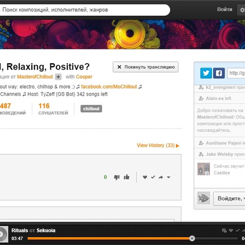Open MasterofChillout profile link
This screenshot has height=245, width=245.
click(35, 76)
